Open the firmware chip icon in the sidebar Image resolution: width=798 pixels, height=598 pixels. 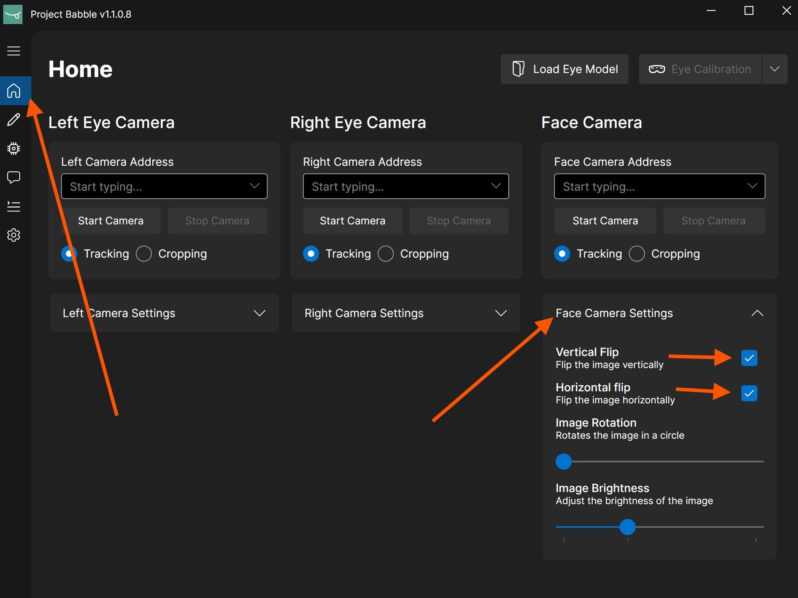[14, 148]
